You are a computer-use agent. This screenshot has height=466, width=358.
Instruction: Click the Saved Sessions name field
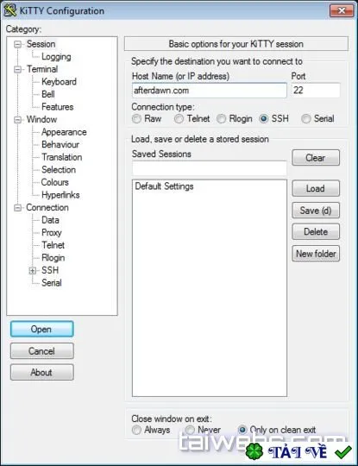(210, 168)
